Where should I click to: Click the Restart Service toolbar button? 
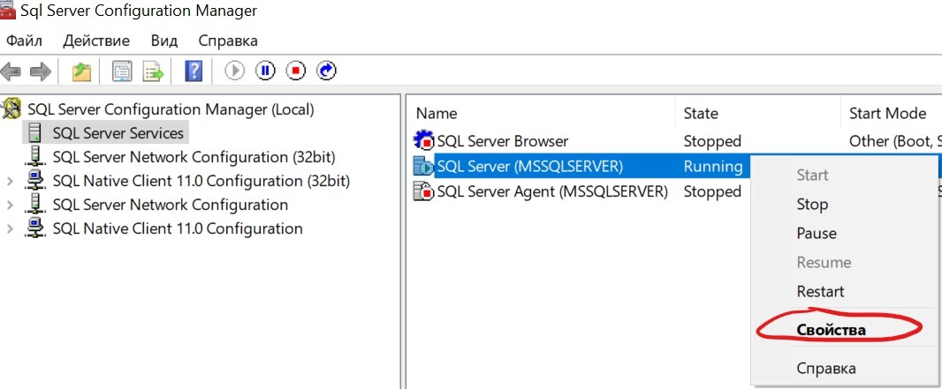click(x=326, y=71)
